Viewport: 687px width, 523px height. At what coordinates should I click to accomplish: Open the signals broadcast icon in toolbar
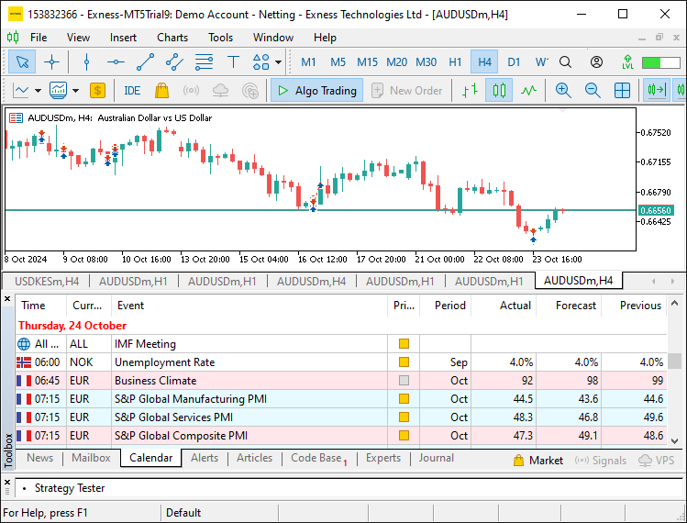(191, 91)
